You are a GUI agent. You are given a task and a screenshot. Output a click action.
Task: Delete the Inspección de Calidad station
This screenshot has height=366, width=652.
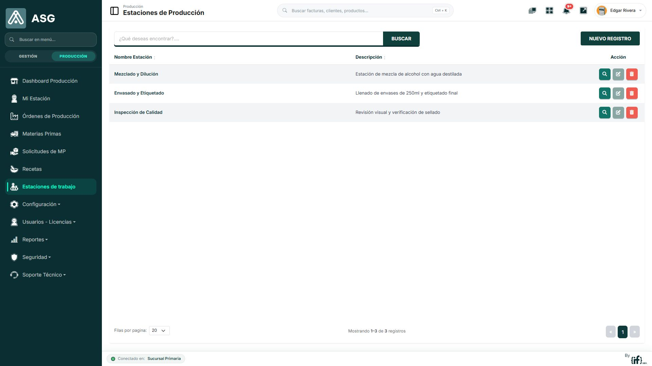pos(632,113)
